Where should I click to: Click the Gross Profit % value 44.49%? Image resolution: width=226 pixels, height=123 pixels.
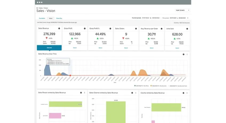(101, 34)
